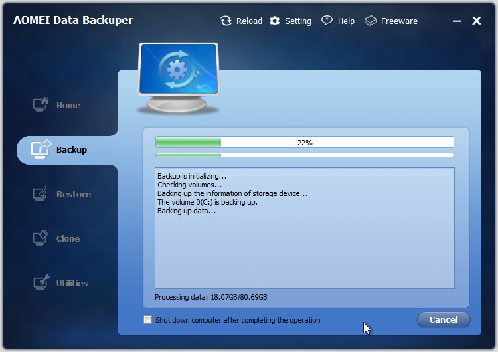This screenshot has height=352, width=498.
Task: Open Help text in top bar
Action: (x=346, y=21)
